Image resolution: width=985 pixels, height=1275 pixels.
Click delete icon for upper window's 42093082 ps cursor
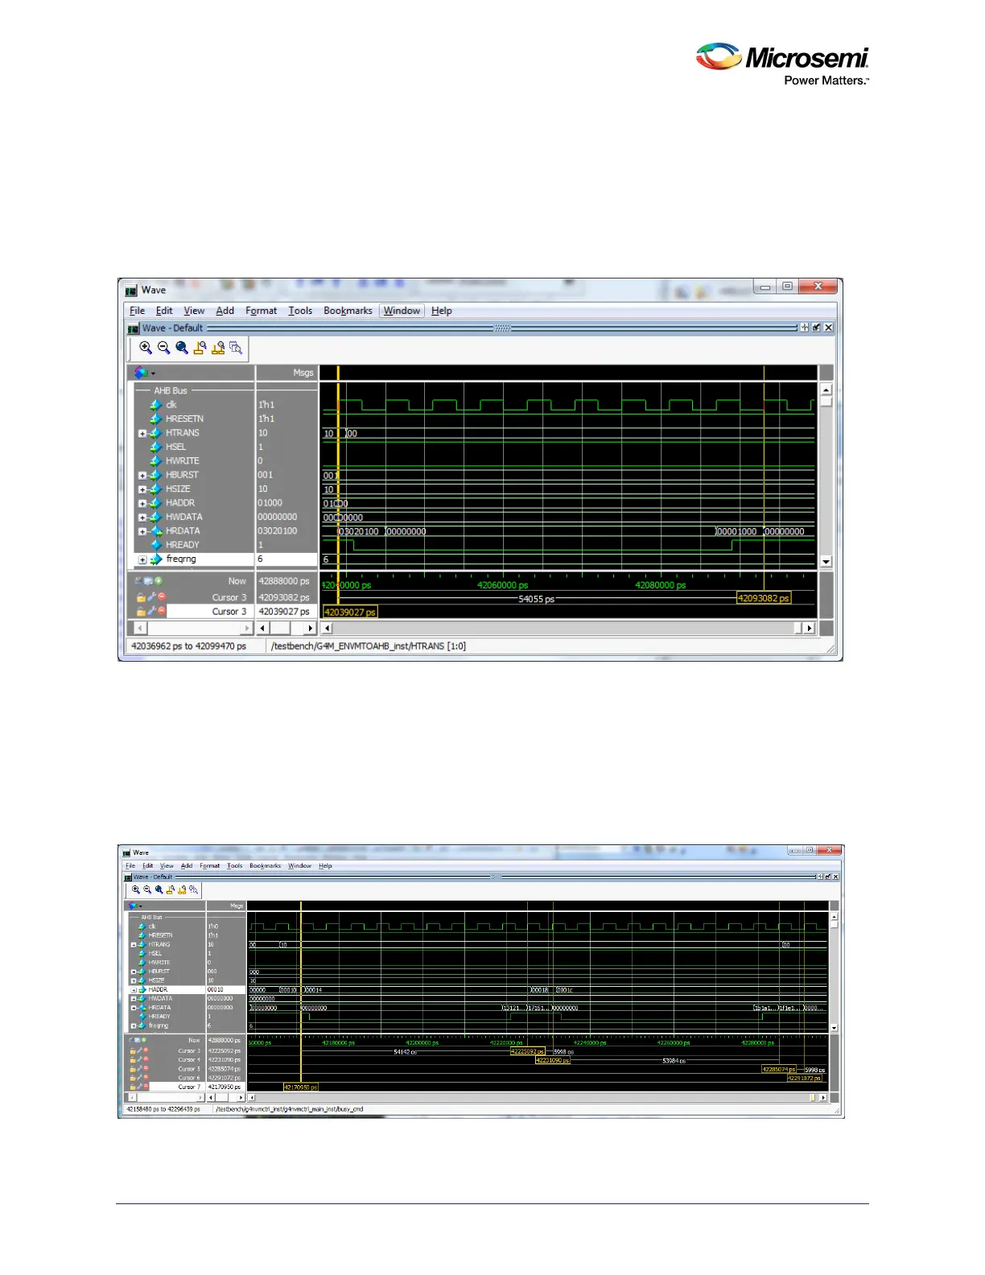[162, 597]
